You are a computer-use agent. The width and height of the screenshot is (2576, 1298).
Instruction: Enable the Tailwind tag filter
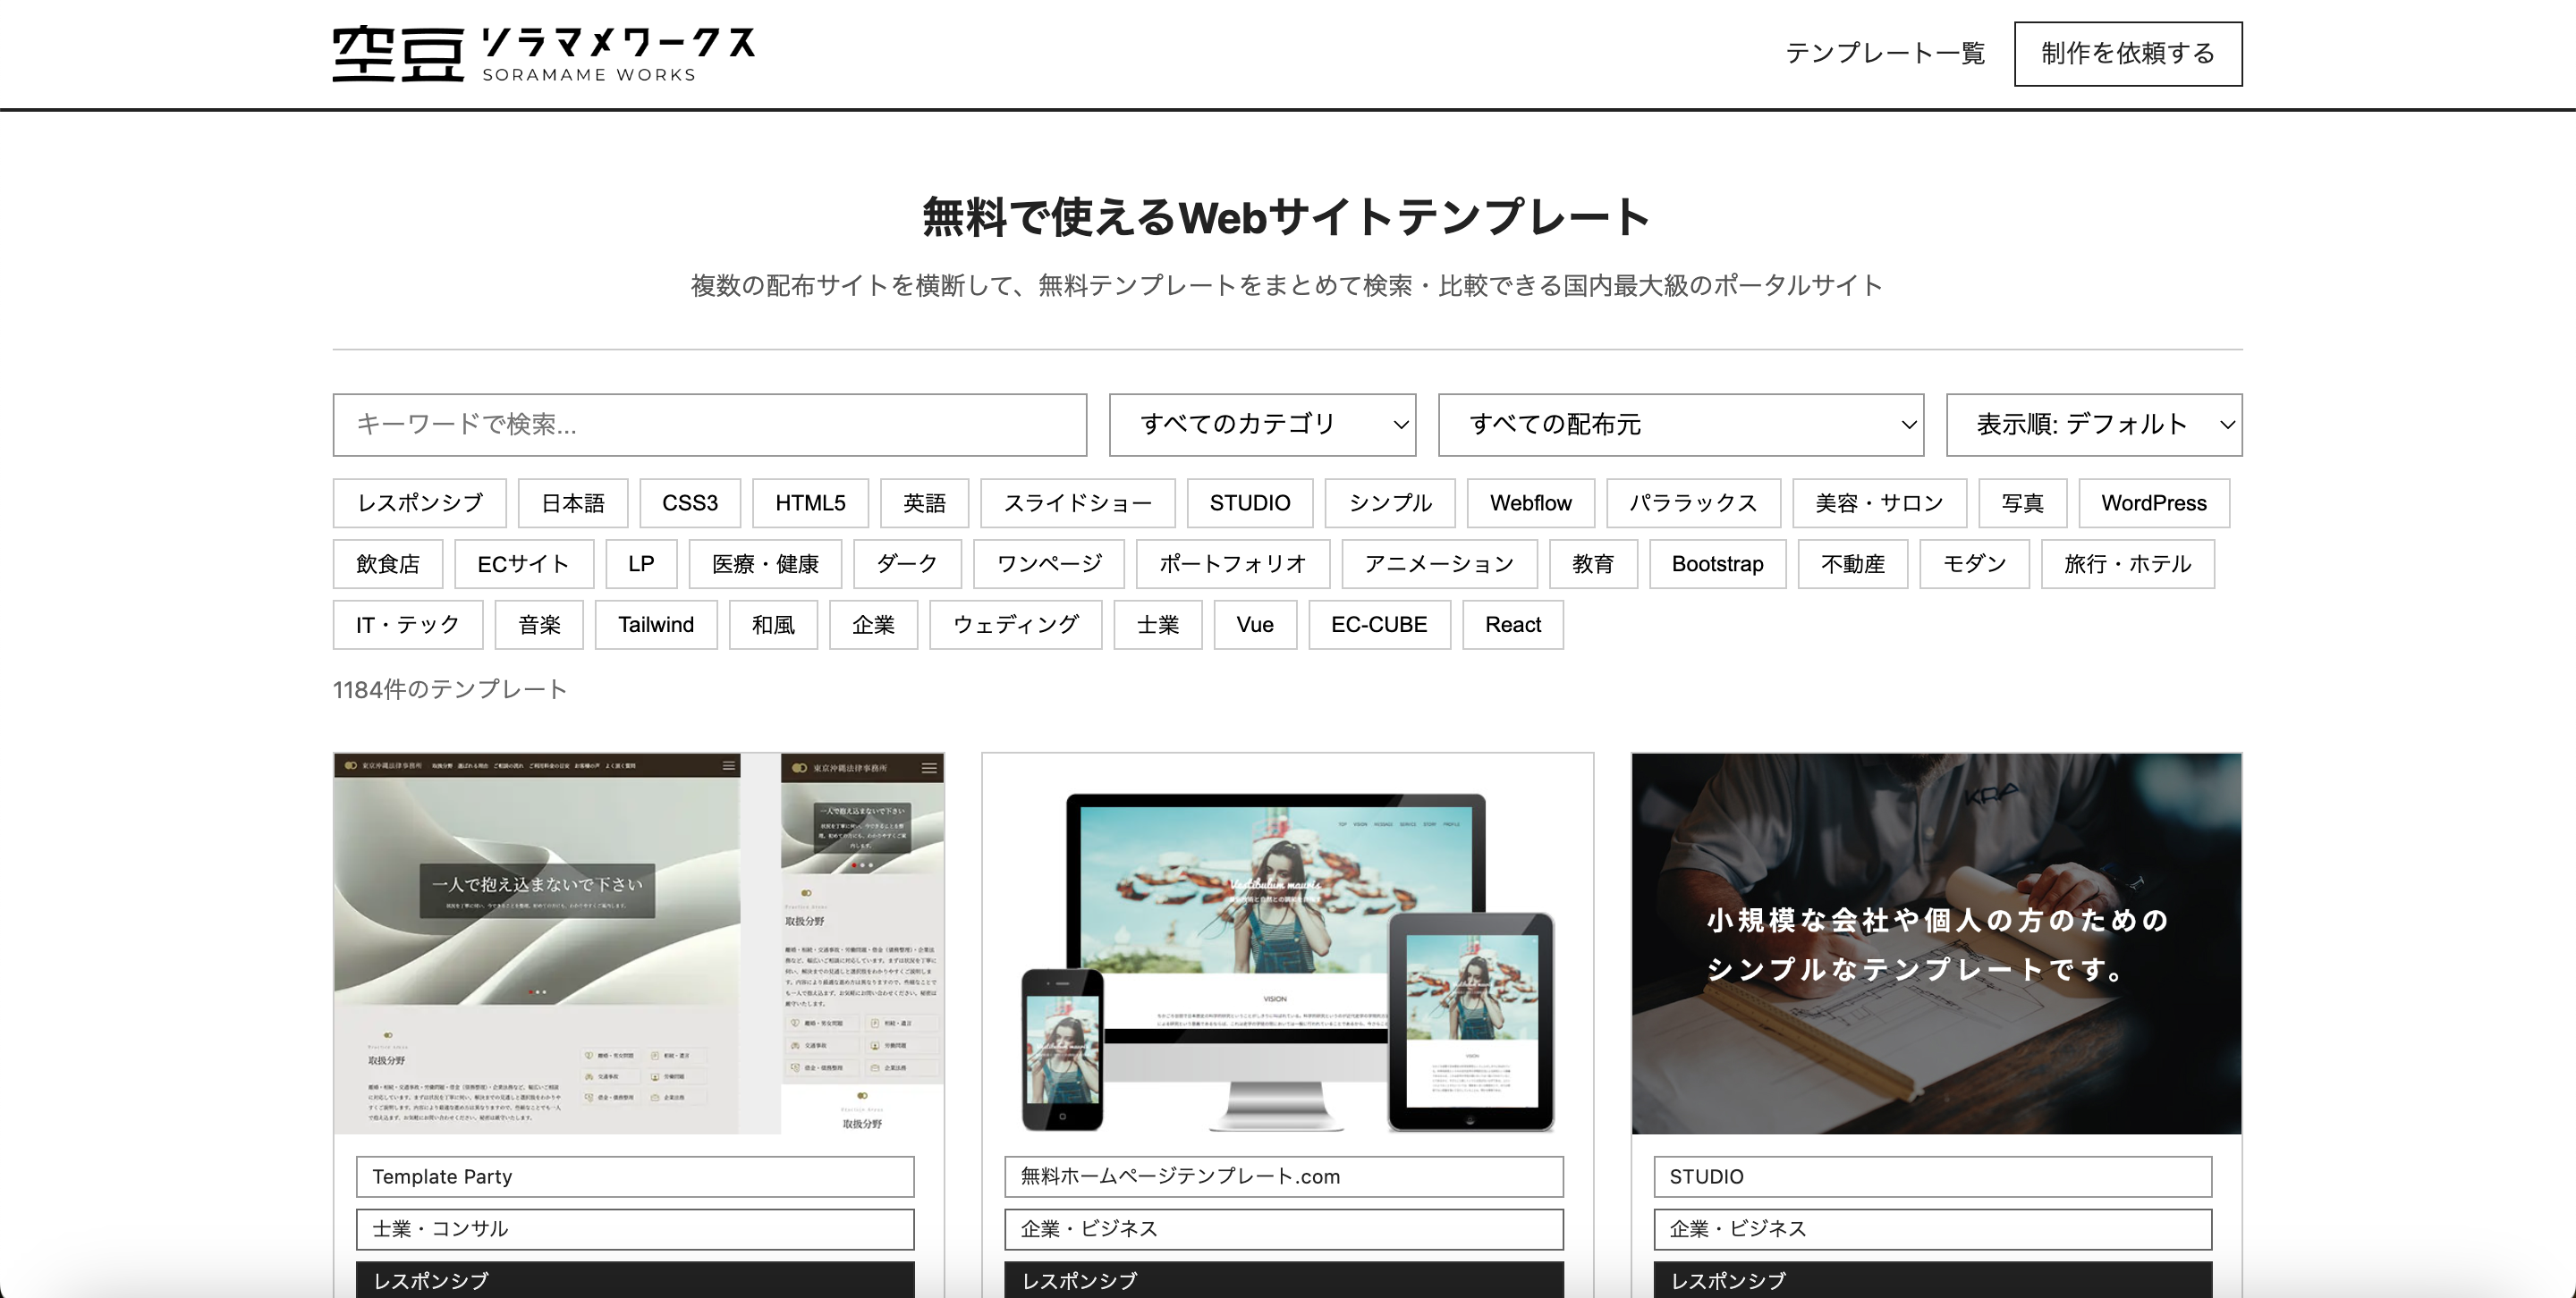pos(655,625)
